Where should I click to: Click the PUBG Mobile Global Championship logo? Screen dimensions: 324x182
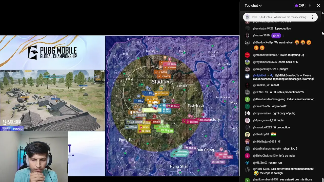coord(52,53)
